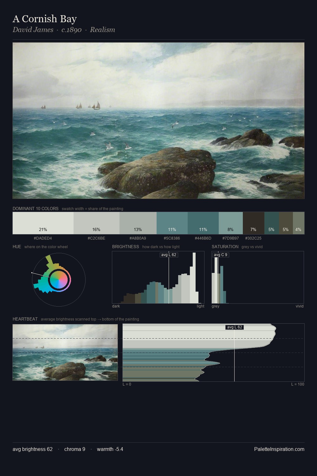The width and height of the screenshot is (317, 476).
Task: Click the hex code text '#DADED4'
Action: tap(43, 238)
